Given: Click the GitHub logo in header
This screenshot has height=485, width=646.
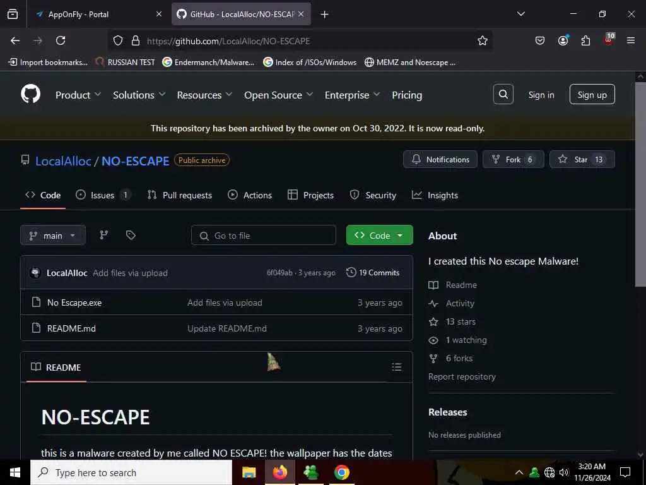Looking at the screenshot, I should 31,95.
